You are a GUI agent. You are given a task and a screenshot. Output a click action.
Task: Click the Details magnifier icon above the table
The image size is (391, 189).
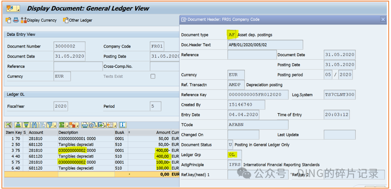click(x=9, y=125)
